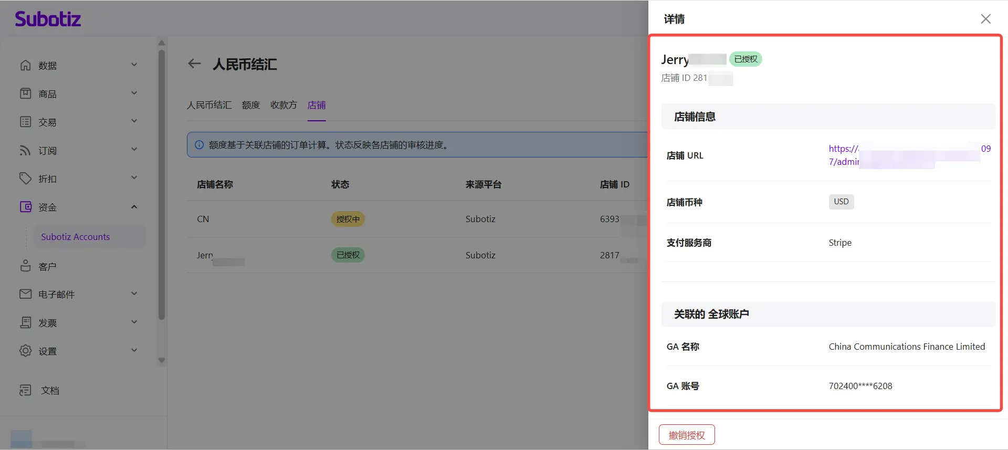
Task: Click the 授权中 status badge
Action: (x=348, y=219)
